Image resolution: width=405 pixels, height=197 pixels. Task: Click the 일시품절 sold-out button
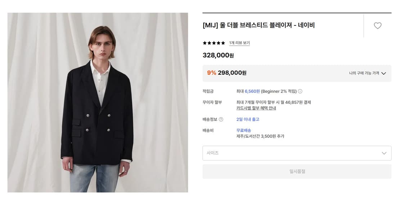coord(297,172)
